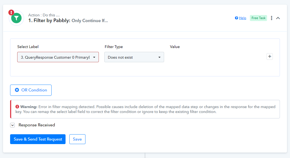The height and width of the screenshot is (158, 290).
Task: Click the green Filter funnel icon
Action: [16, 18]
